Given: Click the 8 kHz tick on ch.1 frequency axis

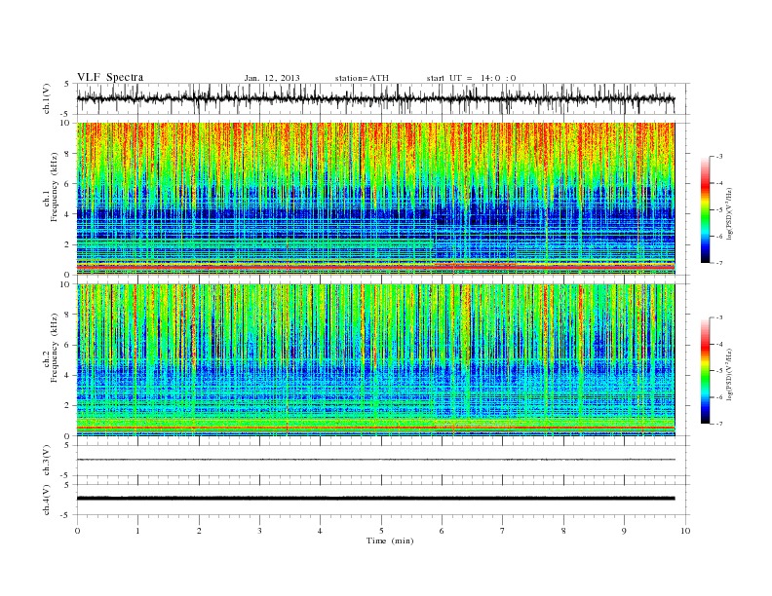Looking at the screenshot, I should point(68,154).
